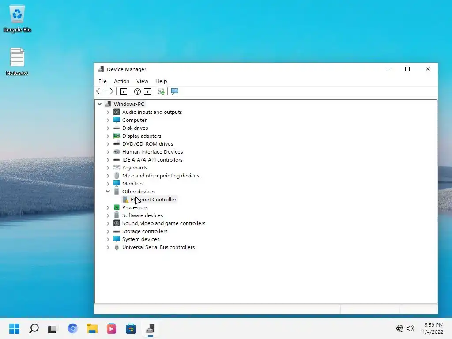Click the Windows-PC computer root icon
Image resolution: width=452 pixels, height=339 pixels.
[x=108, y=104]
